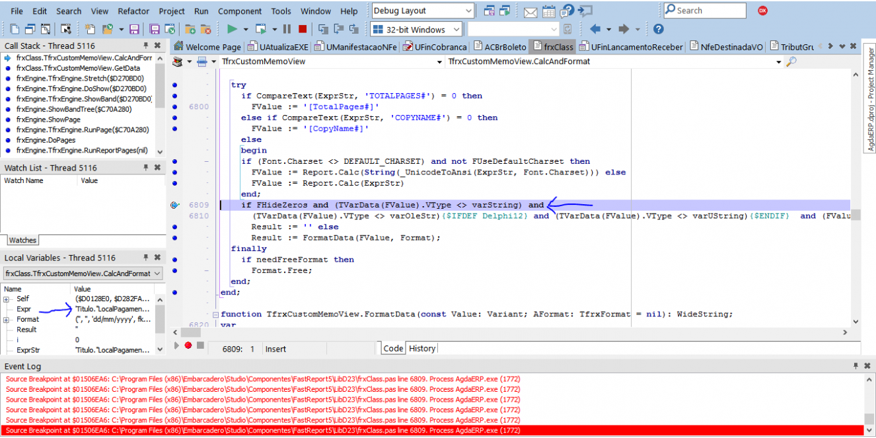Select the frxClass.TfrxCustomMemoView.GetData call stack row
This screenshot has width=876, height=438.
[x=78, y=68]
